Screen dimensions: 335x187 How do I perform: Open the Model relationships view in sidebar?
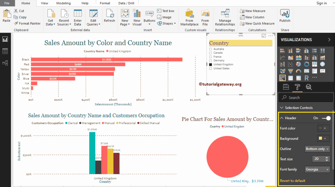coord(5,63)
